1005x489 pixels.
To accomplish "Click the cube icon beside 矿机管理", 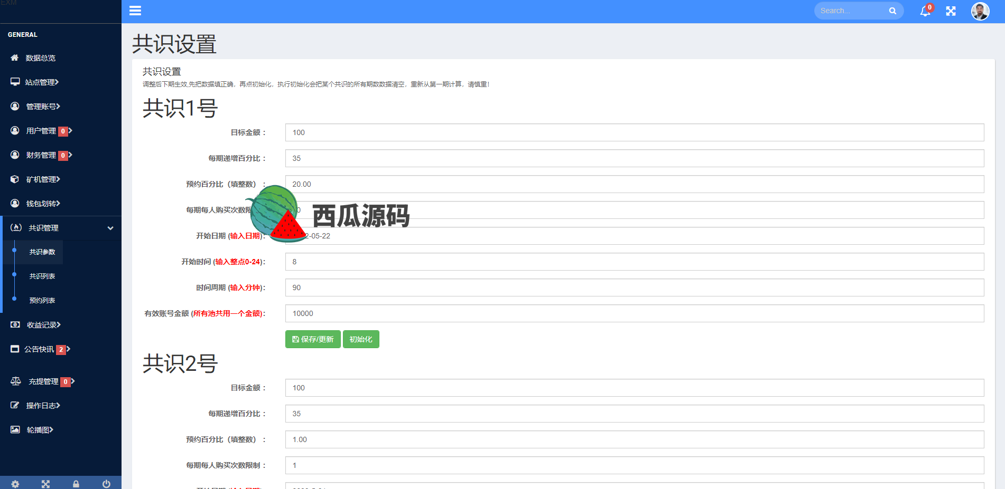I will tap(15, 179).
